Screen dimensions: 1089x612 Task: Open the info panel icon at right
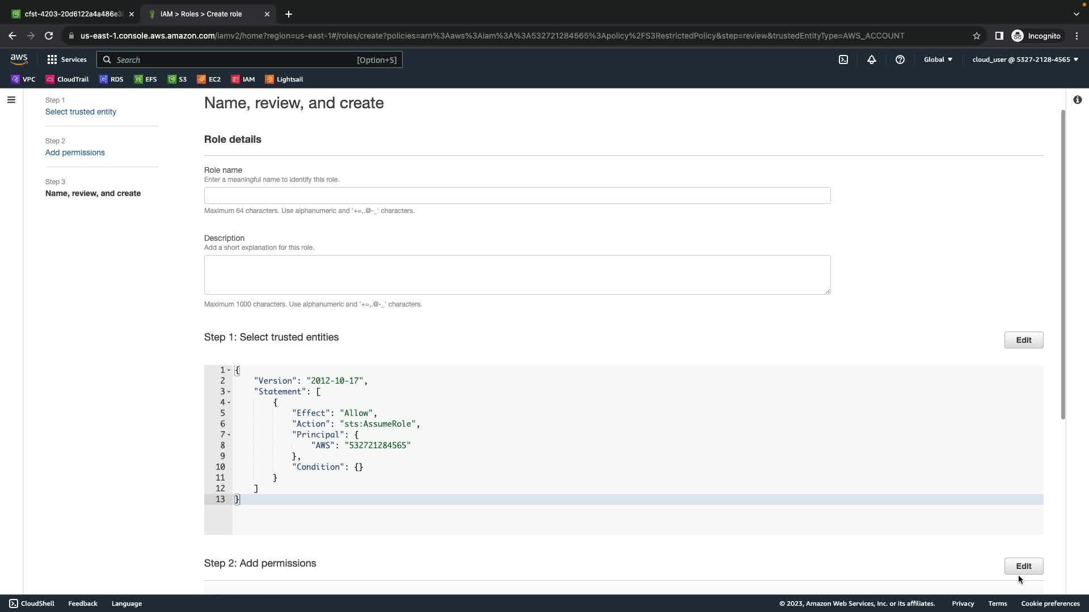tap(1077, 100)
